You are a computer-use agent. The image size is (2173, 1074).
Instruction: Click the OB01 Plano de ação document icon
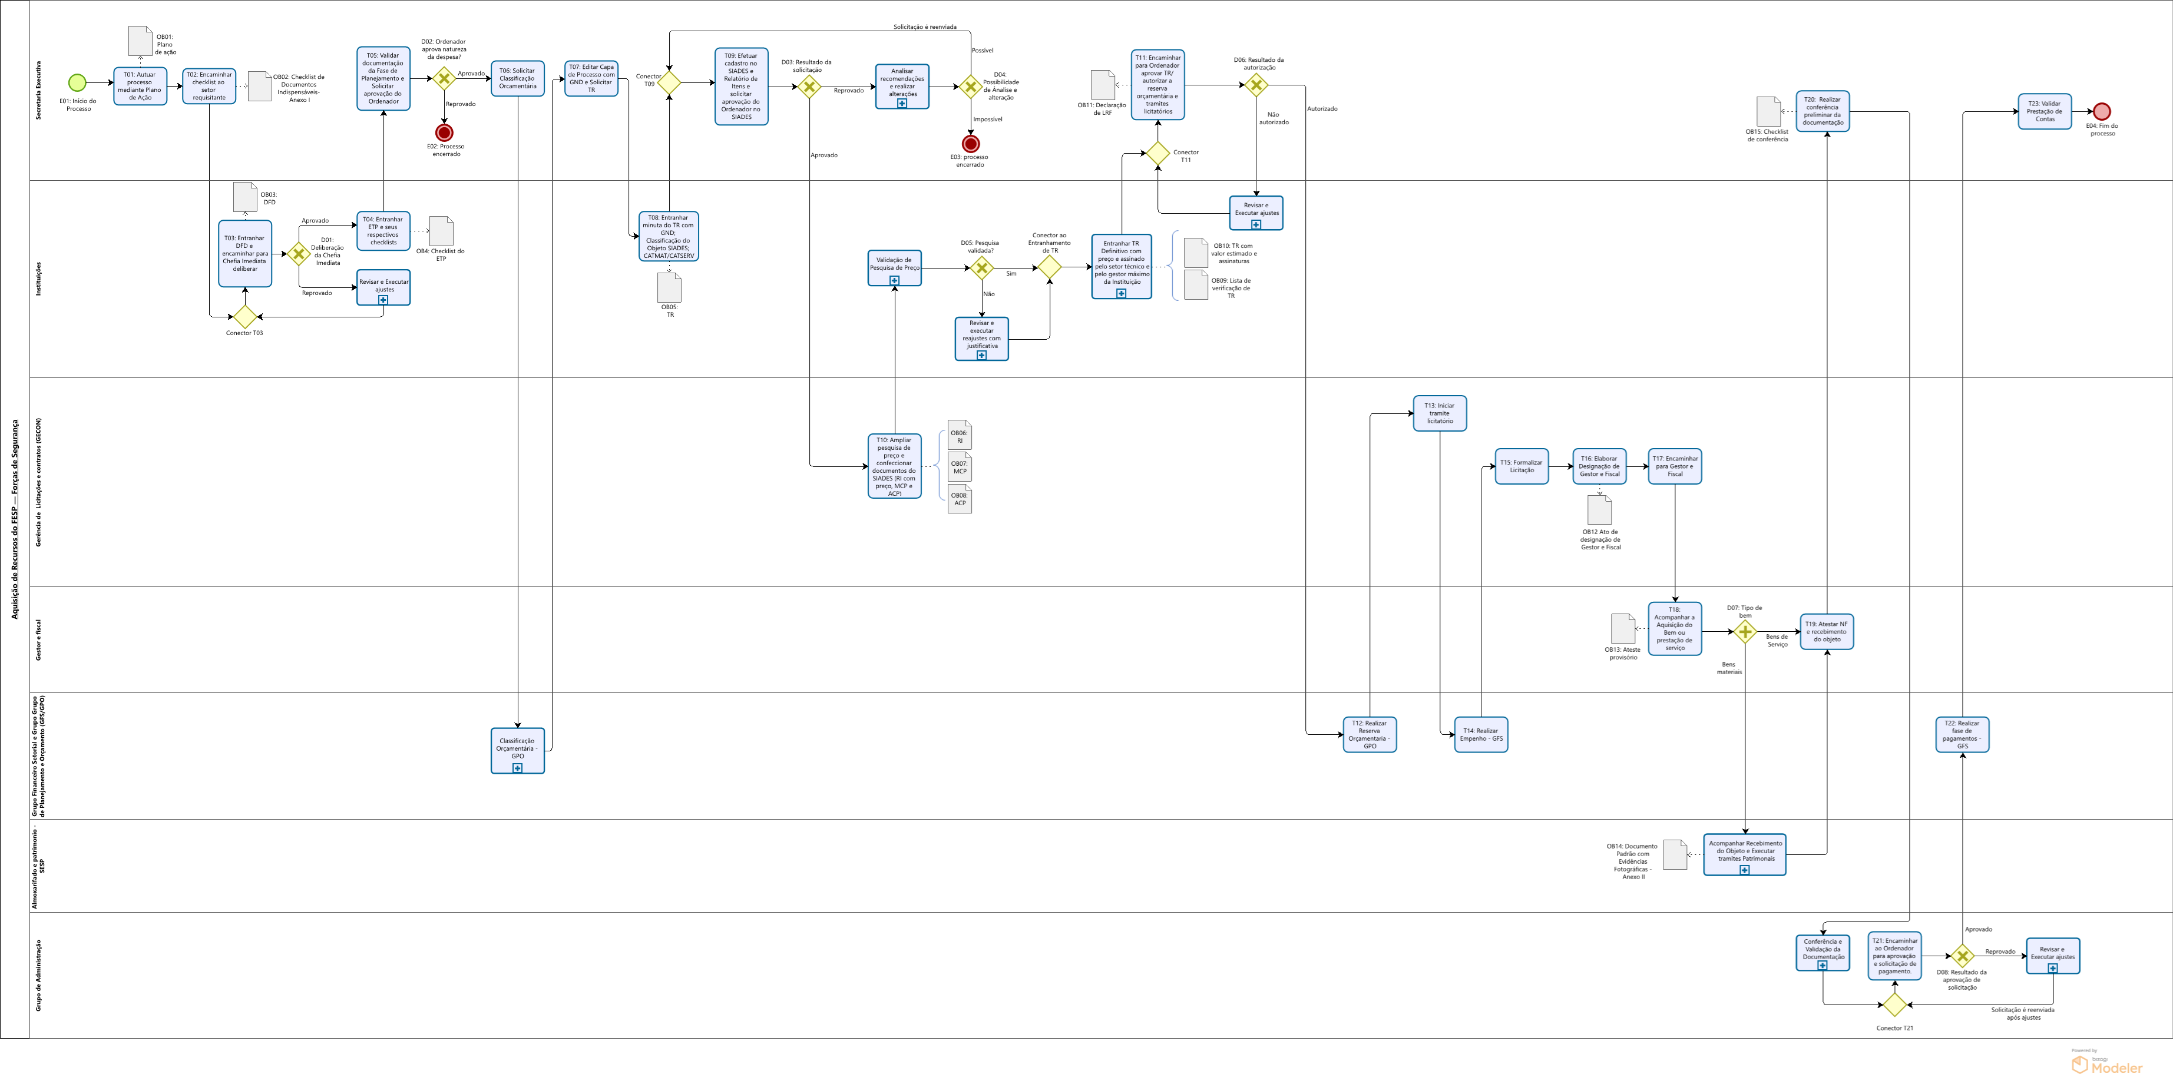(140, 41)
